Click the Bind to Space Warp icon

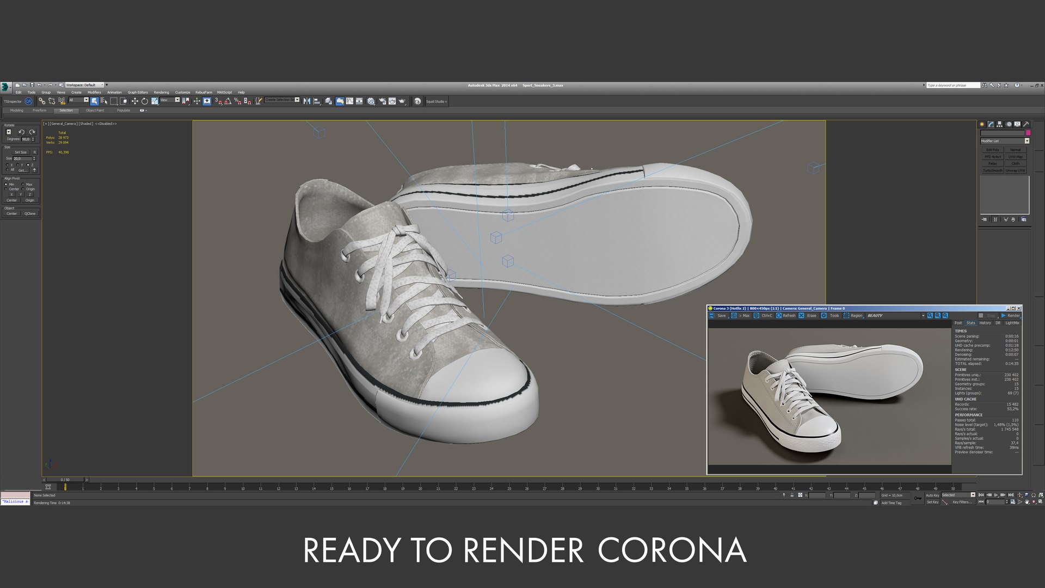click(62, 101)
